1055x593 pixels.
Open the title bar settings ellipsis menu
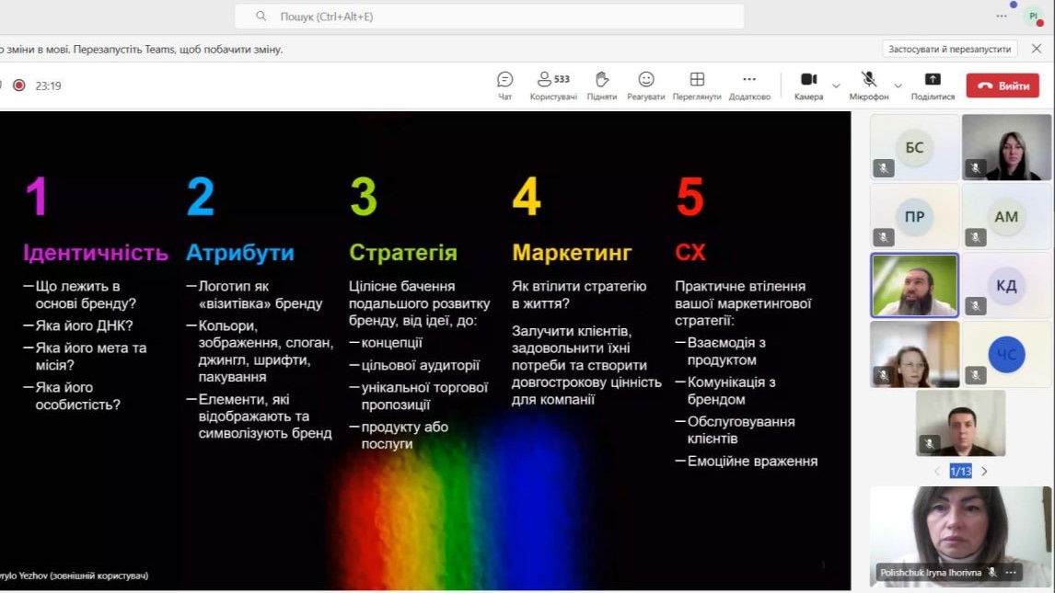point(1002,17)
